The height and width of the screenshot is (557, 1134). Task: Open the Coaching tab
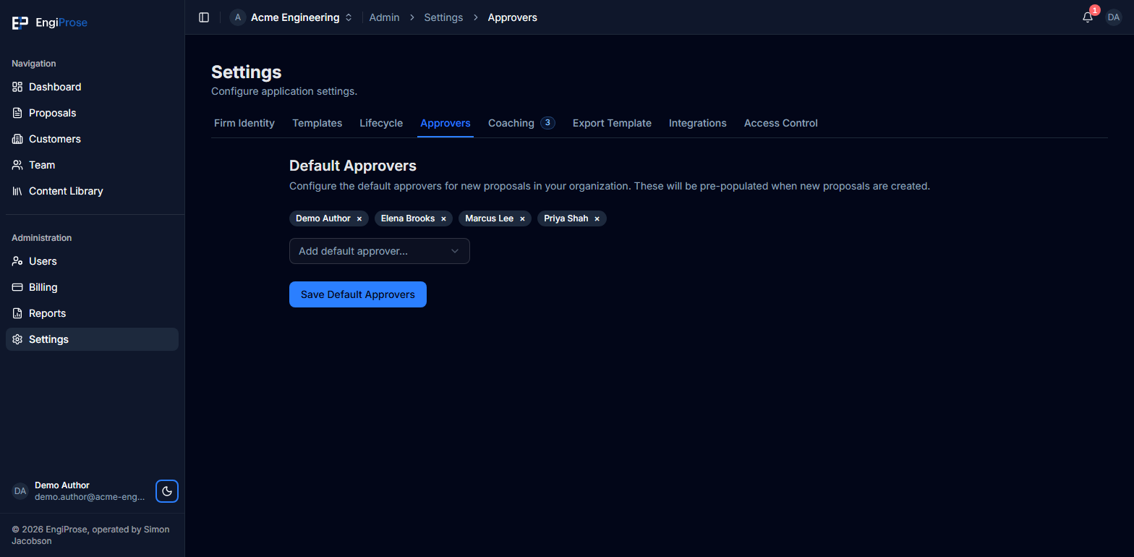click(521, 123)
